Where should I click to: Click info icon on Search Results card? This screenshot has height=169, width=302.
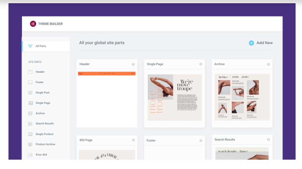[268, 140]
